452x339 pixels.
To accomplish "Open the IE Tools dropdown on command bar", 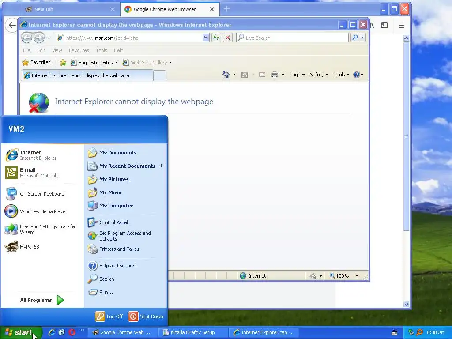I will tap(341, 75).
